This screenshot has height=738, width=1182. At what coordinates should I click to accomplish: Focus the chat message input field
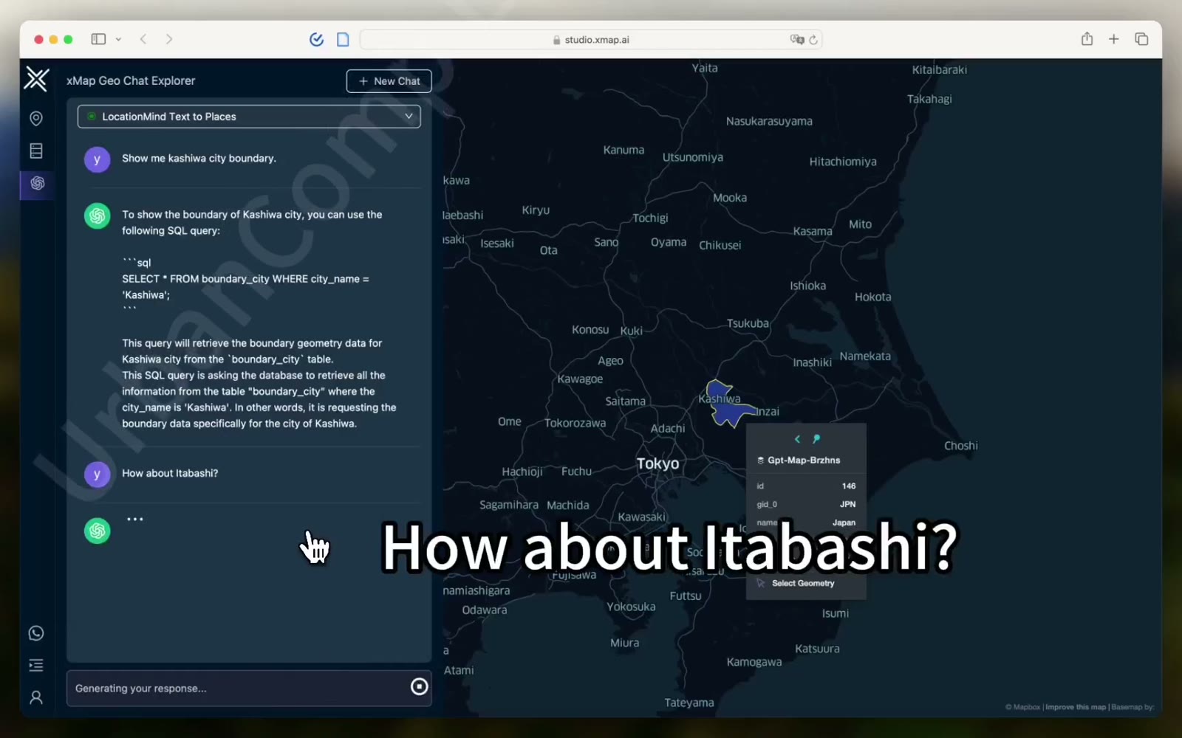tap(238, 689)
